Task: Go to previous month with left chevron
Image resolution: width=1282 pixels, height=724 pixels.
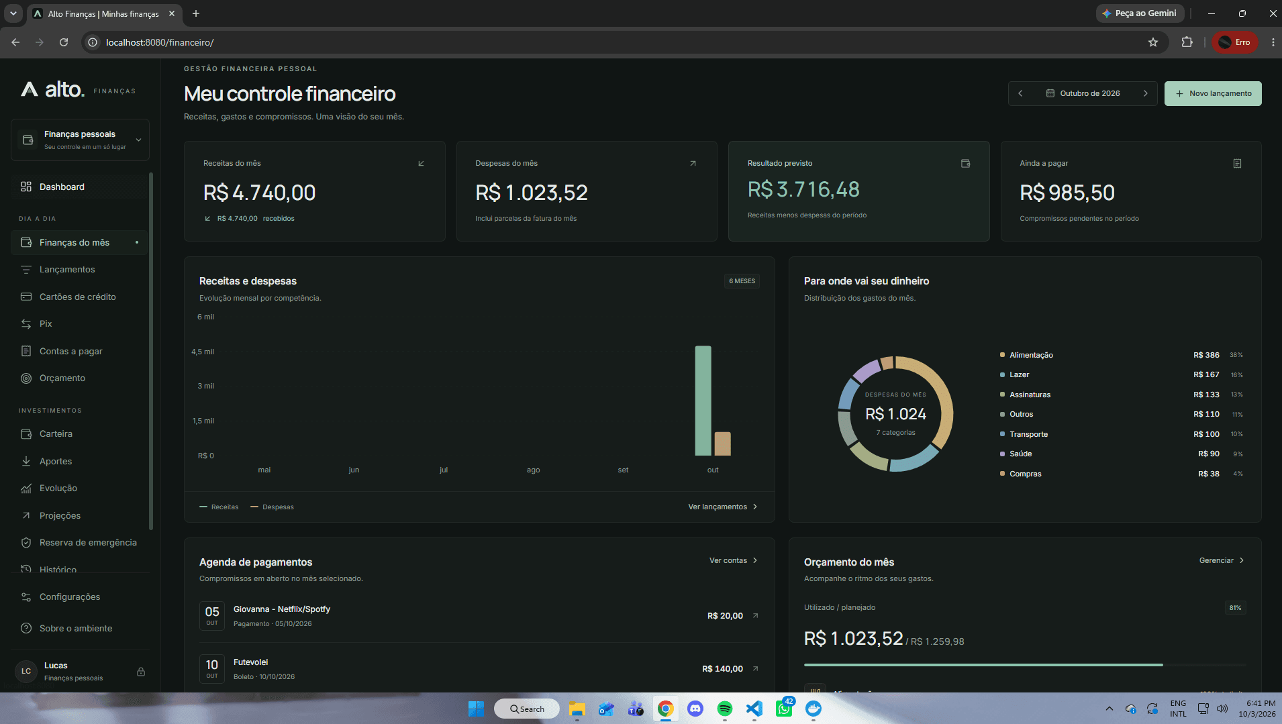Action: click(x=1020, y=93)
